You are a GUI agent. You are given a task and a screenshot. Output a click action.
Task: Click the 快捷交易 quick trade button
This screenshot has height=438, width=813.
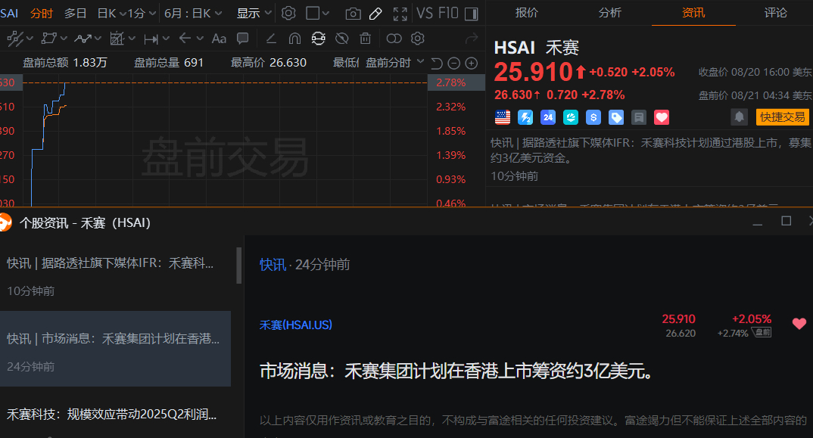(x=783, y=117)
